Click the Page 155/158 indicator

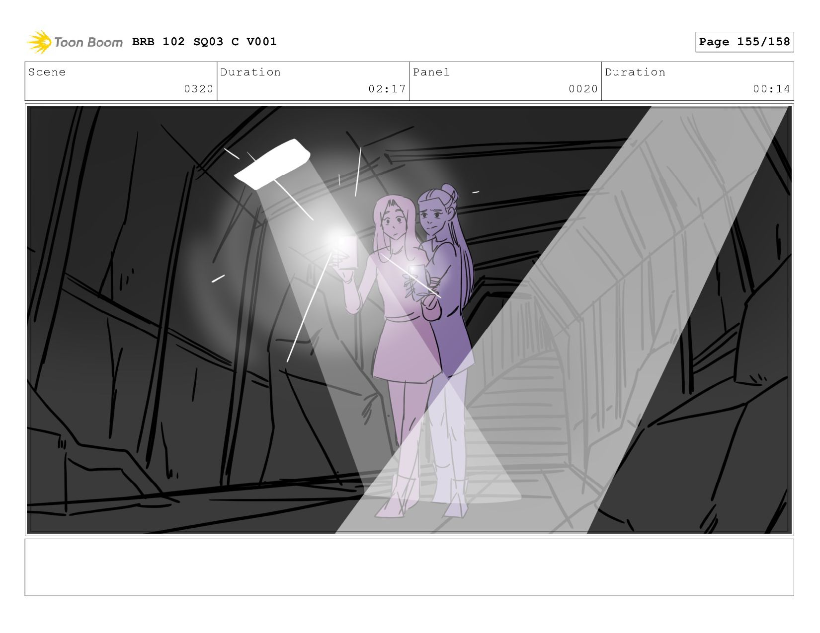(x=744, y=42)
